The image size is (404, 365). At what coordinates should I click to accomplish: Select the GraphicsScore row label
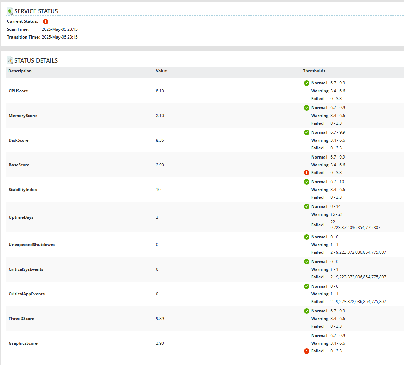coord(23,343)
